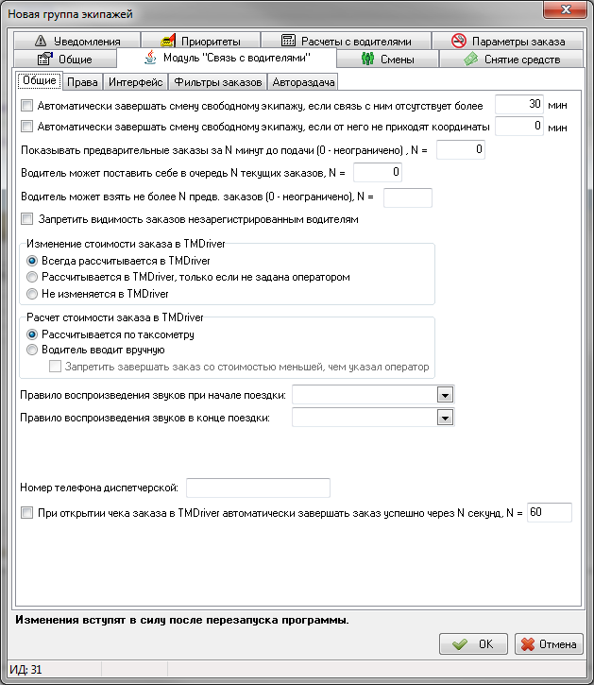Click the red cross icon on Отмена button

click(x=528, y=644)
